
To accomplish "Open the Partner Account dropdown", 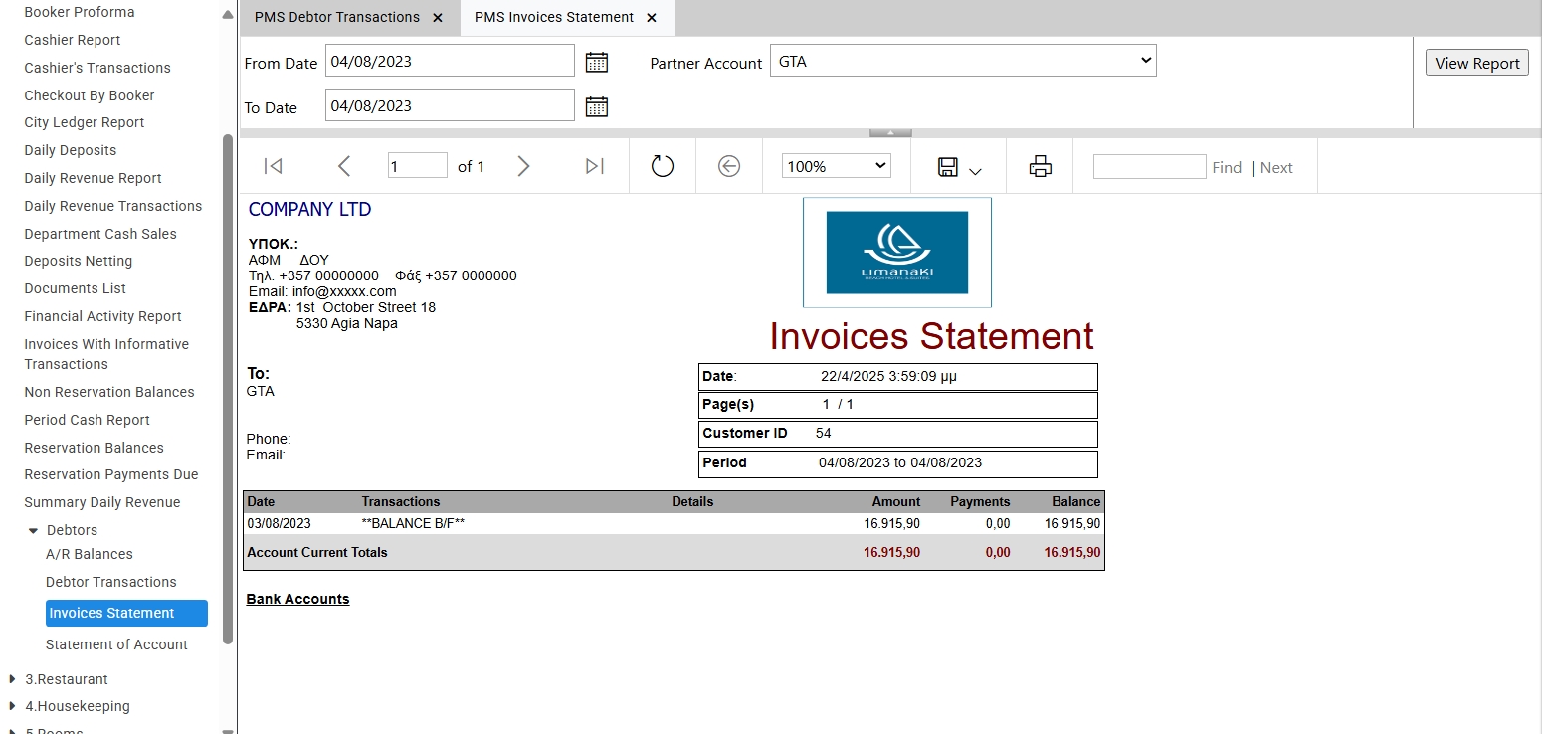I will (x=963, y=61).
